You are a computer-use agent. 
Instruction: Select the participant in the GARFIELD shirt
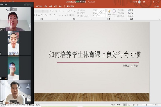[x=13, y=43]
